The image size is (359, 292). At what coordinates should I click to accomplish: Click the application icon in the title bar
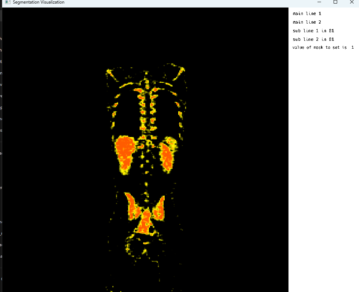point(8,2)
